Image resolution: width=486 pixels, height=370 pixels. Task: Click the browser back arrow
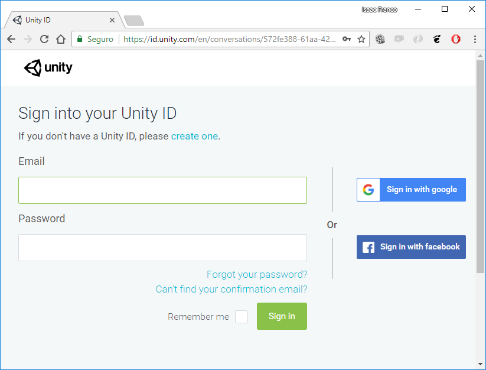point(11,39)
